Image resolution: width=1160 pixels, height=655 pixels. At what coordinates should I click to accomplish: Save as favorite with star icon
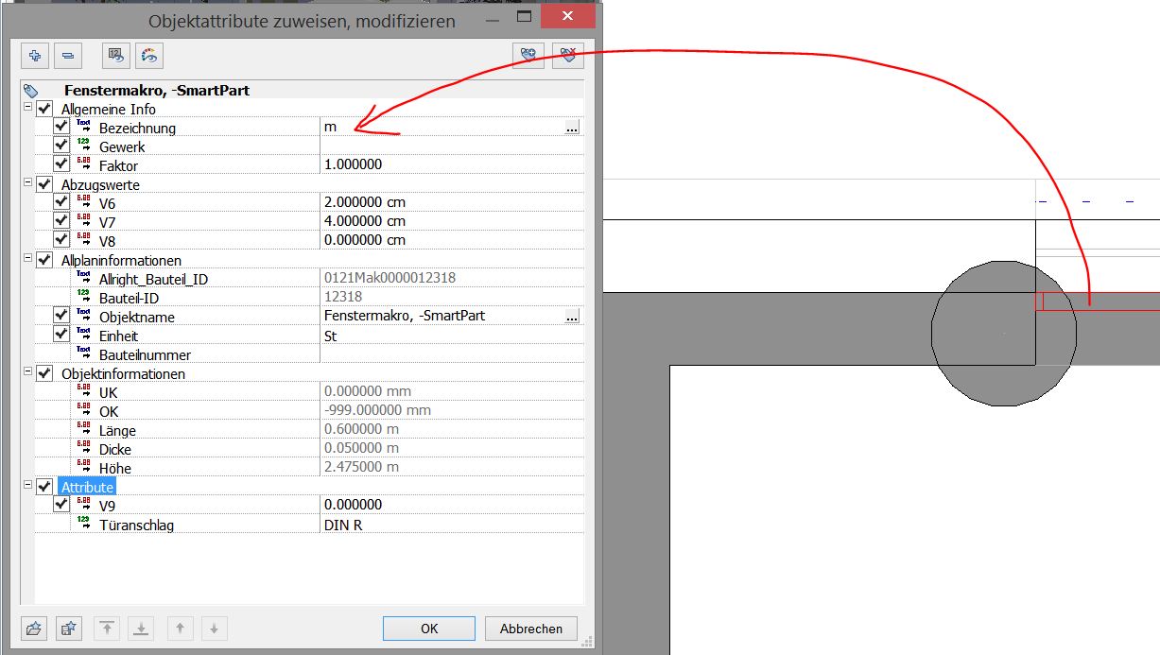(68, 629)
